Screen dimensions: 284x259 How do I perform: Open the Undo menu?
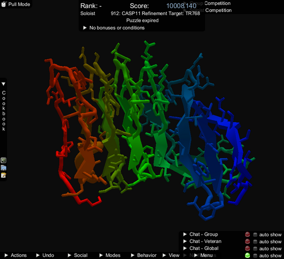click(45, 255)
